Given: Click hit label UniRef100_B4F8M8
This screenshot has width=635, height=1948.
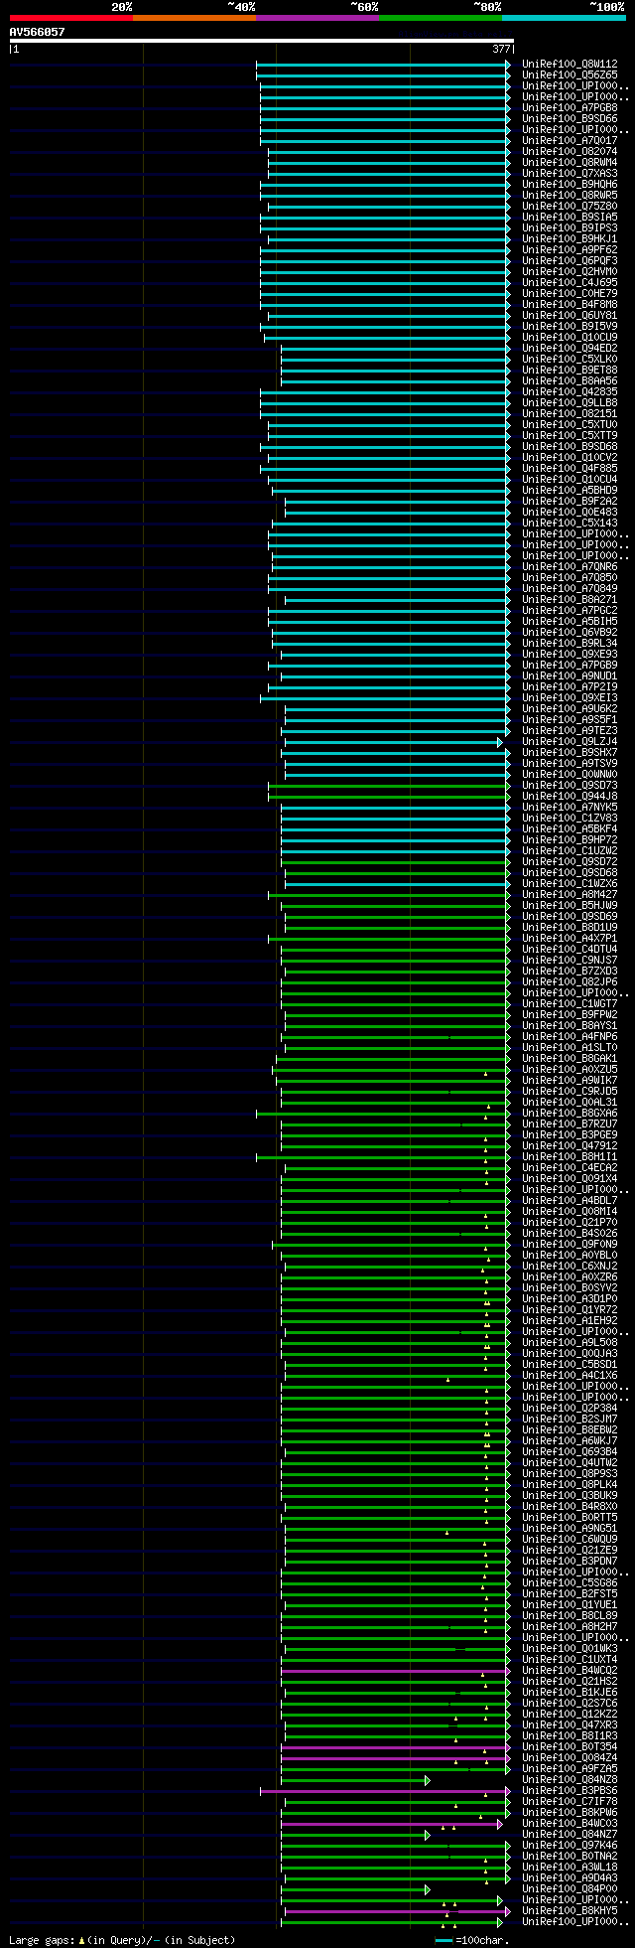Looking at the screenshot, I should coord(570,305).
